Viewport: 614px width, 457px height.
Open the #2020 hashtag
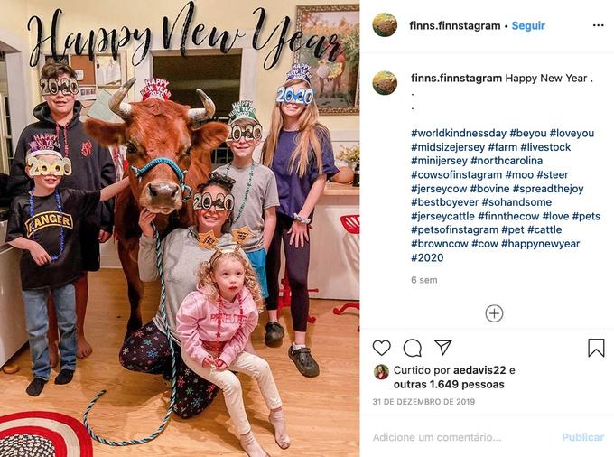427,257
